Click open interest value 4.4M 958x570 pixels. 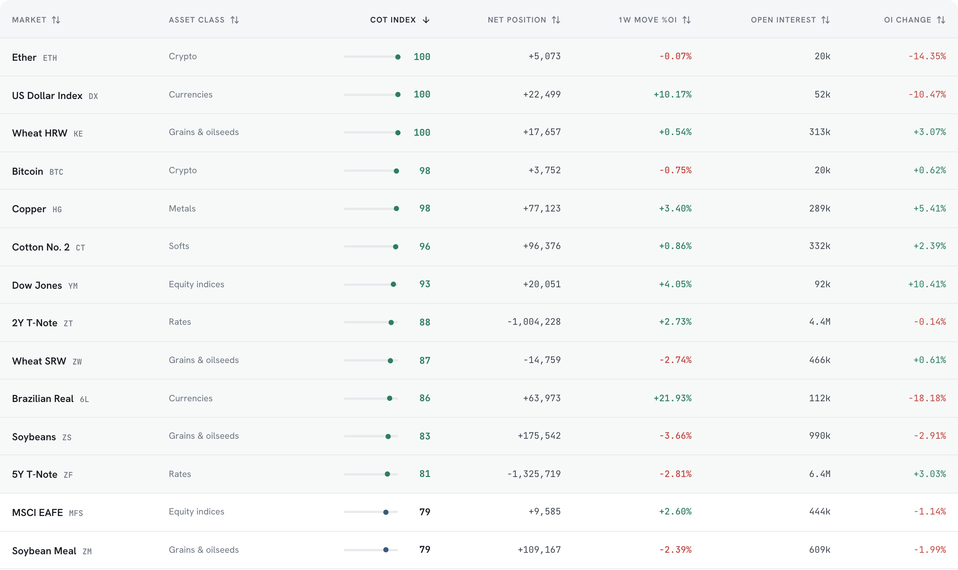(819, 322)
